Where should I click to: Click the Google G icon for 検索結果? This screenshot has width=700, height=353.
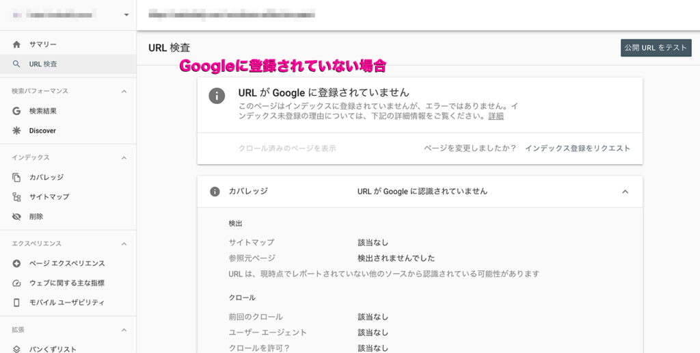click(16, 111)
